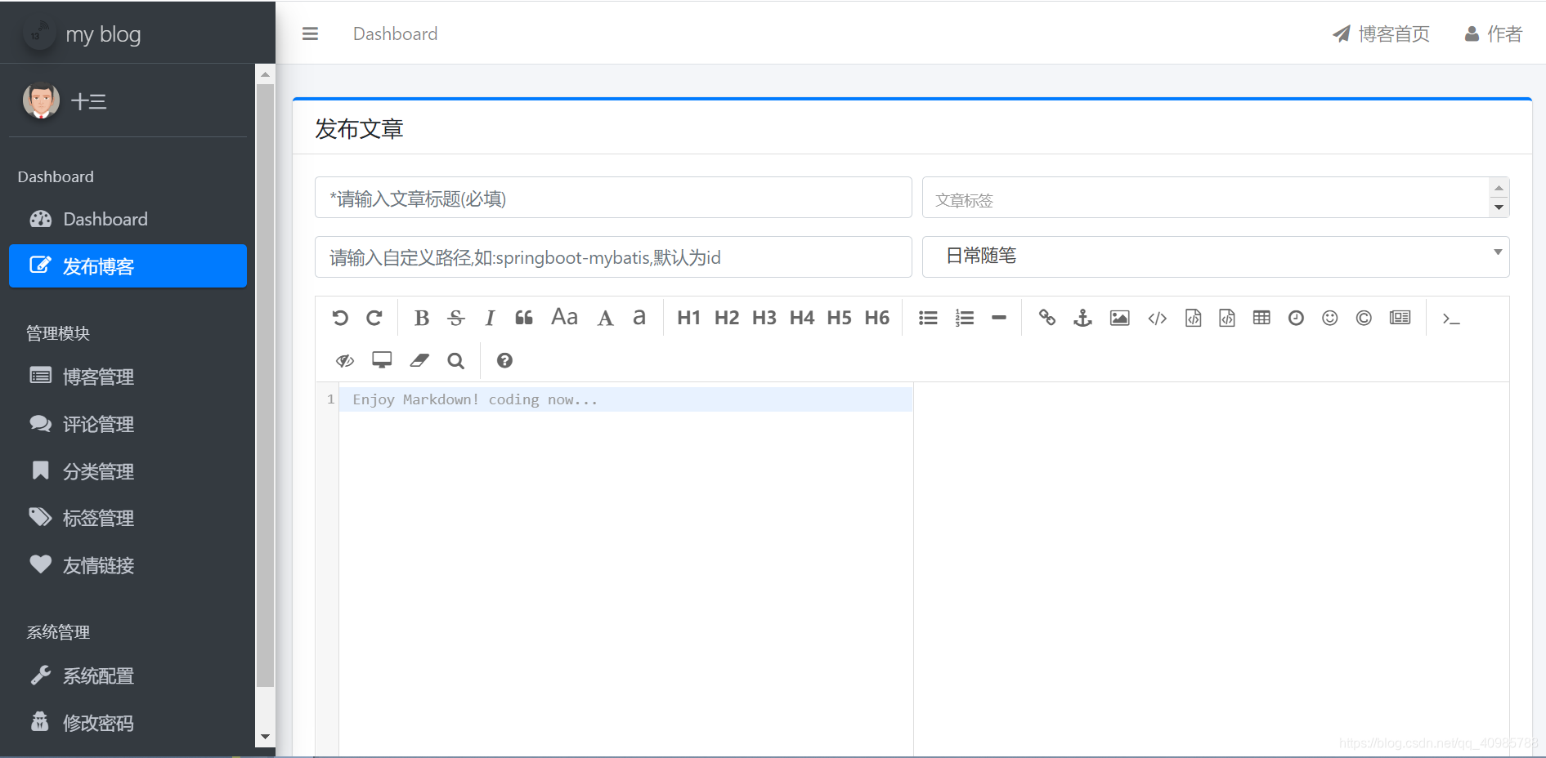Insert H2 heading
Image resolution: width=1546 pixels, height=758 pixels.
[727, 318]
